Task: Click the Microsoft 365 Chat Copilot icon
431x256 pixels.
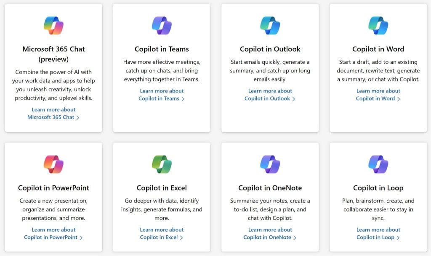Action: click(x=53, y=26)
